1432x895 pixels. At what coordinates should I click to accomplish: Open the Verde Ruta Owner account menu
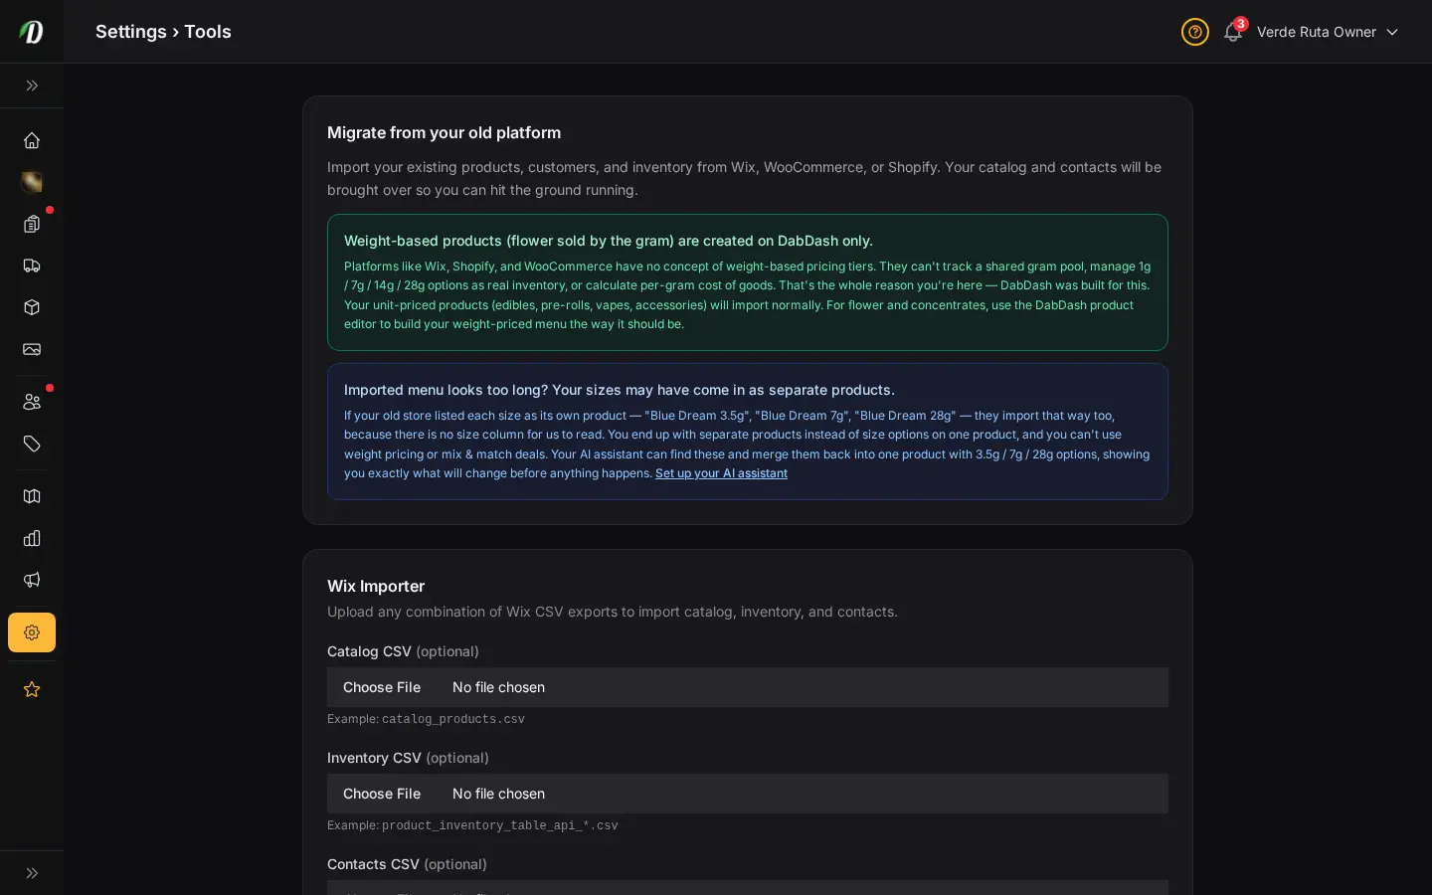tap(1328, 32)
